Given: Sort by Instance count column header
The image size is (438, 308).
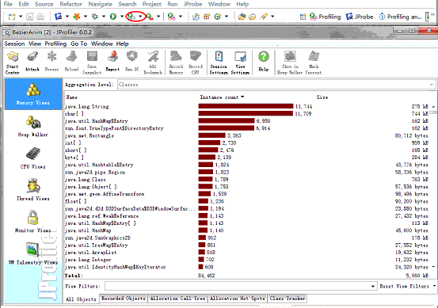Looking at the screenshot, I should 222,97.
